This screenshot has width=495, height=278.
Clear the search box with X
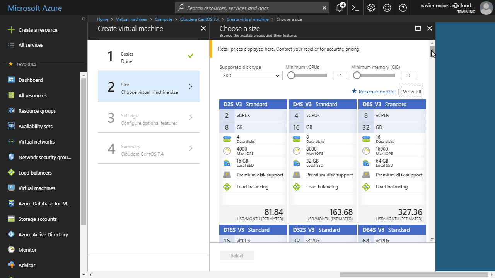click(x=324, y=8)
